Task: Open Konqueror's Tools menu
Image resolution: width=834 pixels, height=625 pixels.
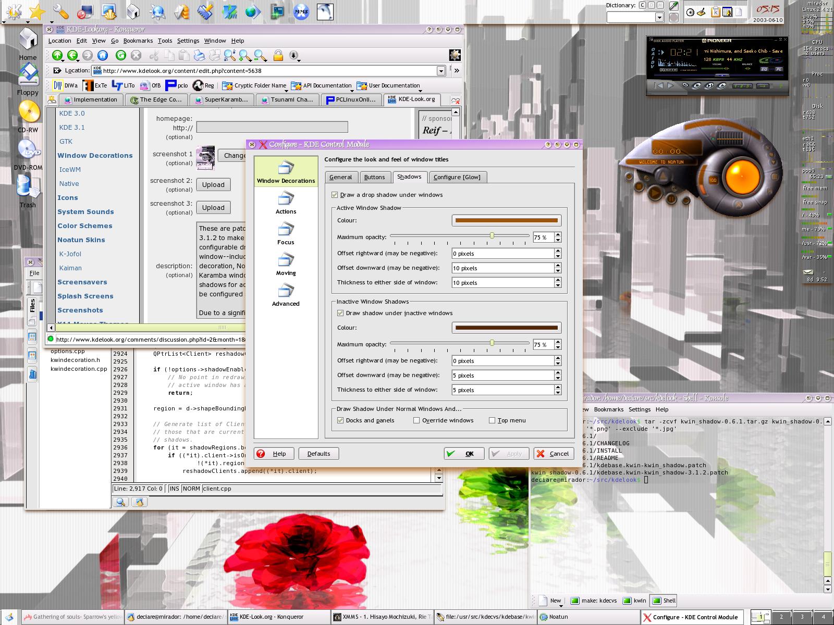Action: pyautogui.click(x=165, y=41)
